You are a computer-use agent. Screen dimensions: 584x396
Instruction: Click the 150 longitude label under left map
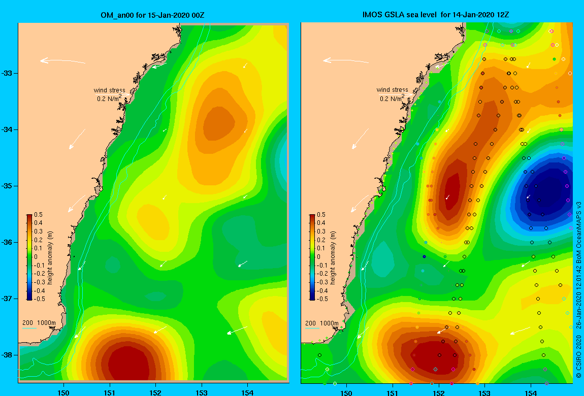click(x=63, y=392)
